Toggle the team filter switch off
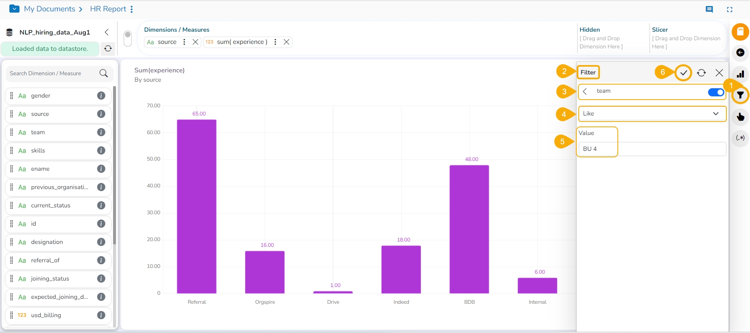Viewport: 750px width, 333px height. click(x=716, y=92)
